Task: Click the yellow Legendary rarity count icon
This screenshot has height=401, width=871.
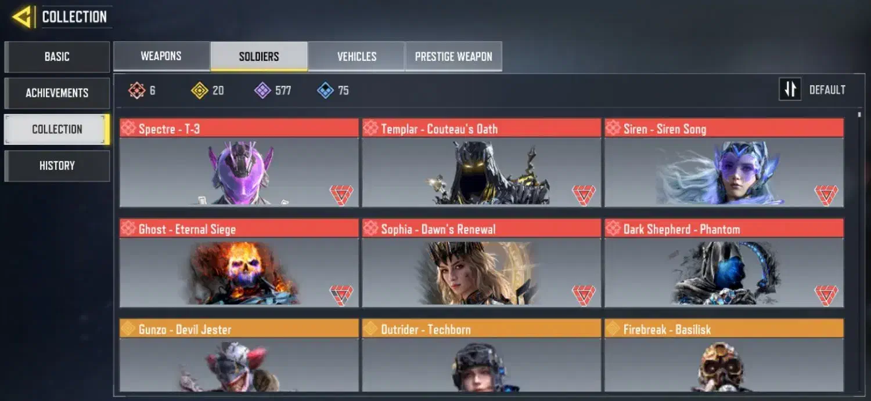Action: 200,90
